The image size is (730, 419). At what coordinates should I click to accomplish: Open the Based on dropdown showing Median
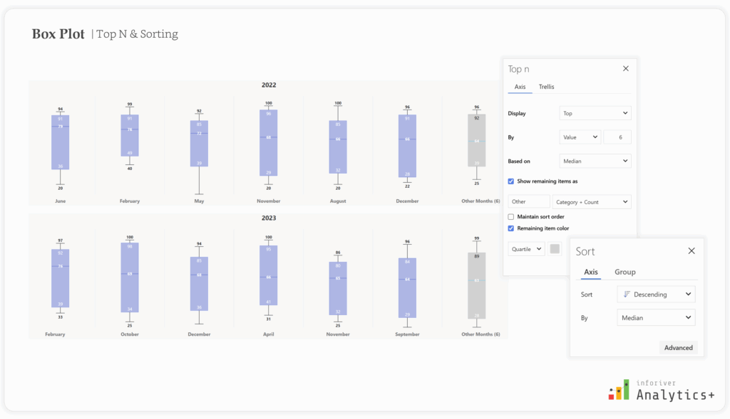(x=595, y=161)
